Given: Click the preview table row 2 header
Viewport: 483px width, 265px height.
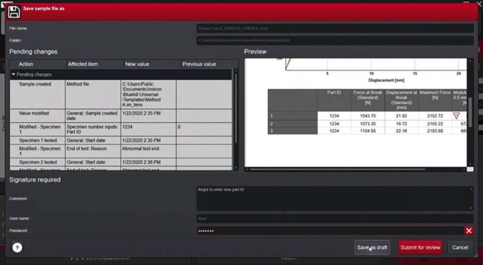Looking at the screenshot, I should click(x=293, y=124).
